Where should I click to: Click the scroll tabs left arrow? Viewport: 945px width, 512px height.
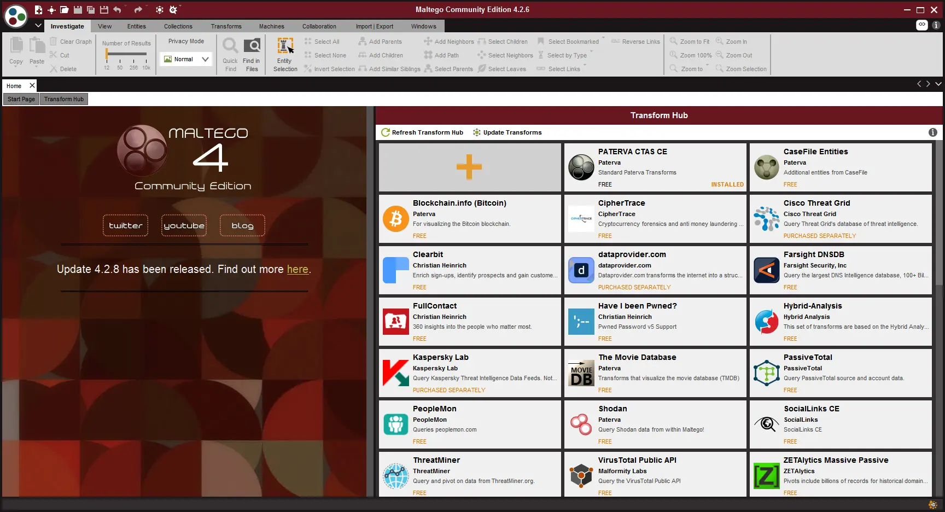[919, 84]
